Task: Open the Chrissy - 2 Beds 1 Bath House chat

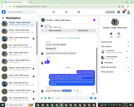Action: (x=18, y=31)
